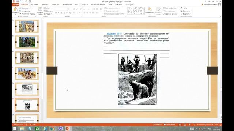Select slide 18 thumbnail
The height and width of the screenshot is (131, 234).
27,89
